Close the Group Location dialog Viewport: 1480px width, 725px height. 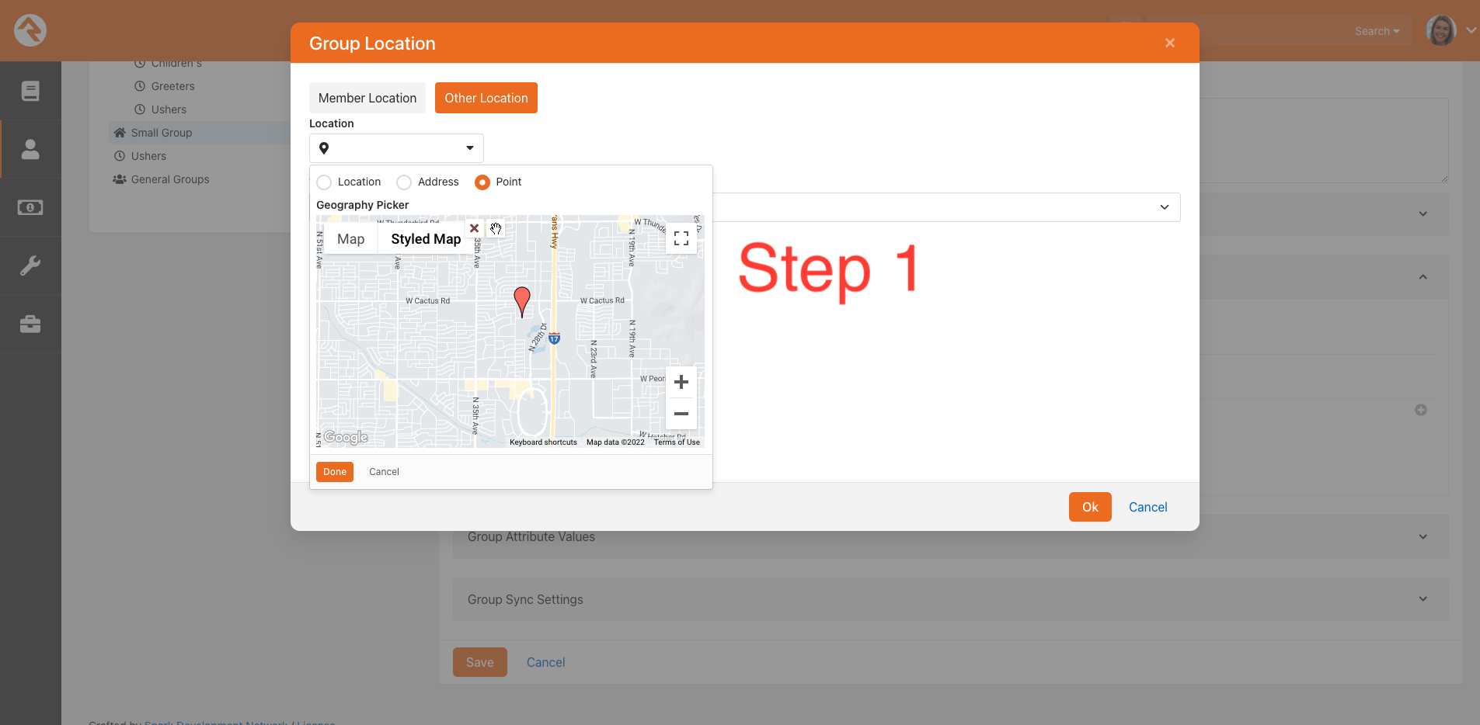point(1170,43)
